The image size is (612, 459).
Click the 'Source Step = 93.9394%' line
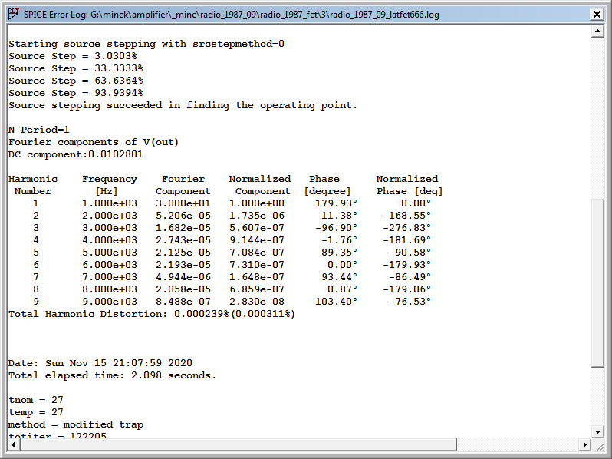pos(76,93)
